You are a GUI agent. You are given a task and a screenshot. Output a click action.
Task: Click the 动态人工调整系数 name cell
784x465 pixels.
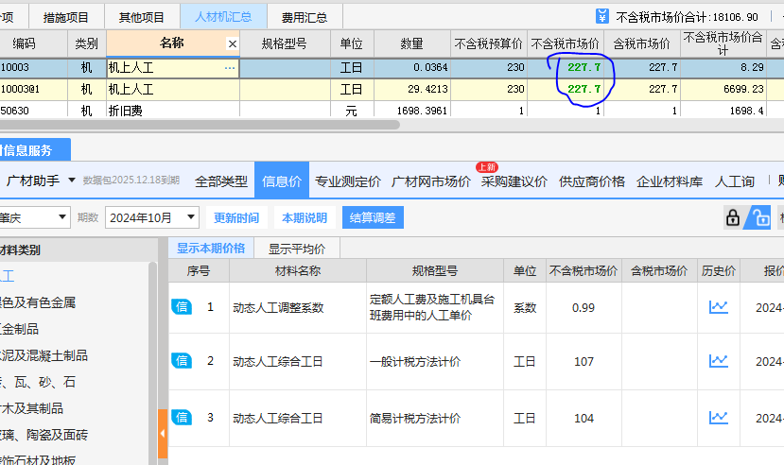point(298,308)
